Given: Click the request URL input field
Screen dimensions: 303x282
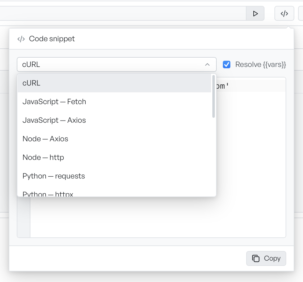Looking at the screenshot, I should tap(123, 14).
